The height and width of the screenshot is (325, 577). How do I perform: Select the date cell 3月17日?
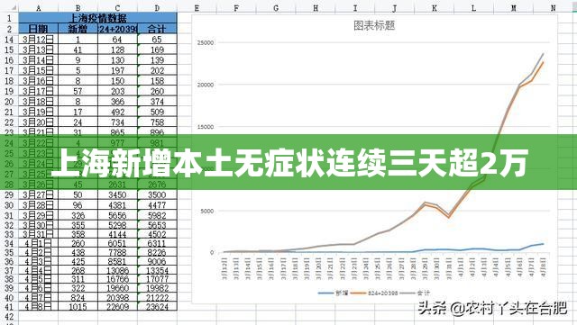click(38, 91)
